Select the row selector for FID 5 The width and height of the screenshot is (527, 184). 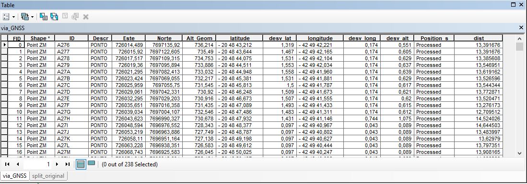click(4, 78)
